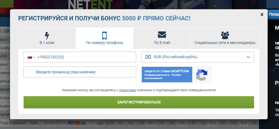Expand the RUB currency dropdown
Image resolution: width=279 pixels, height=129 pixels.
click(x=198, y=57)
